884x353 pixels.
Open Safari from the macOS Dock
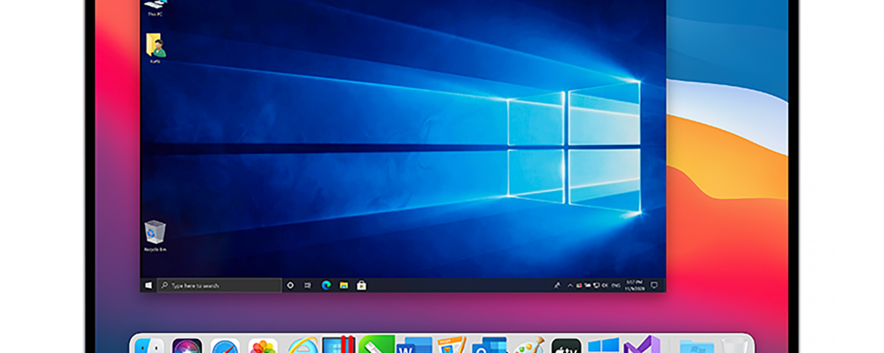225,347
